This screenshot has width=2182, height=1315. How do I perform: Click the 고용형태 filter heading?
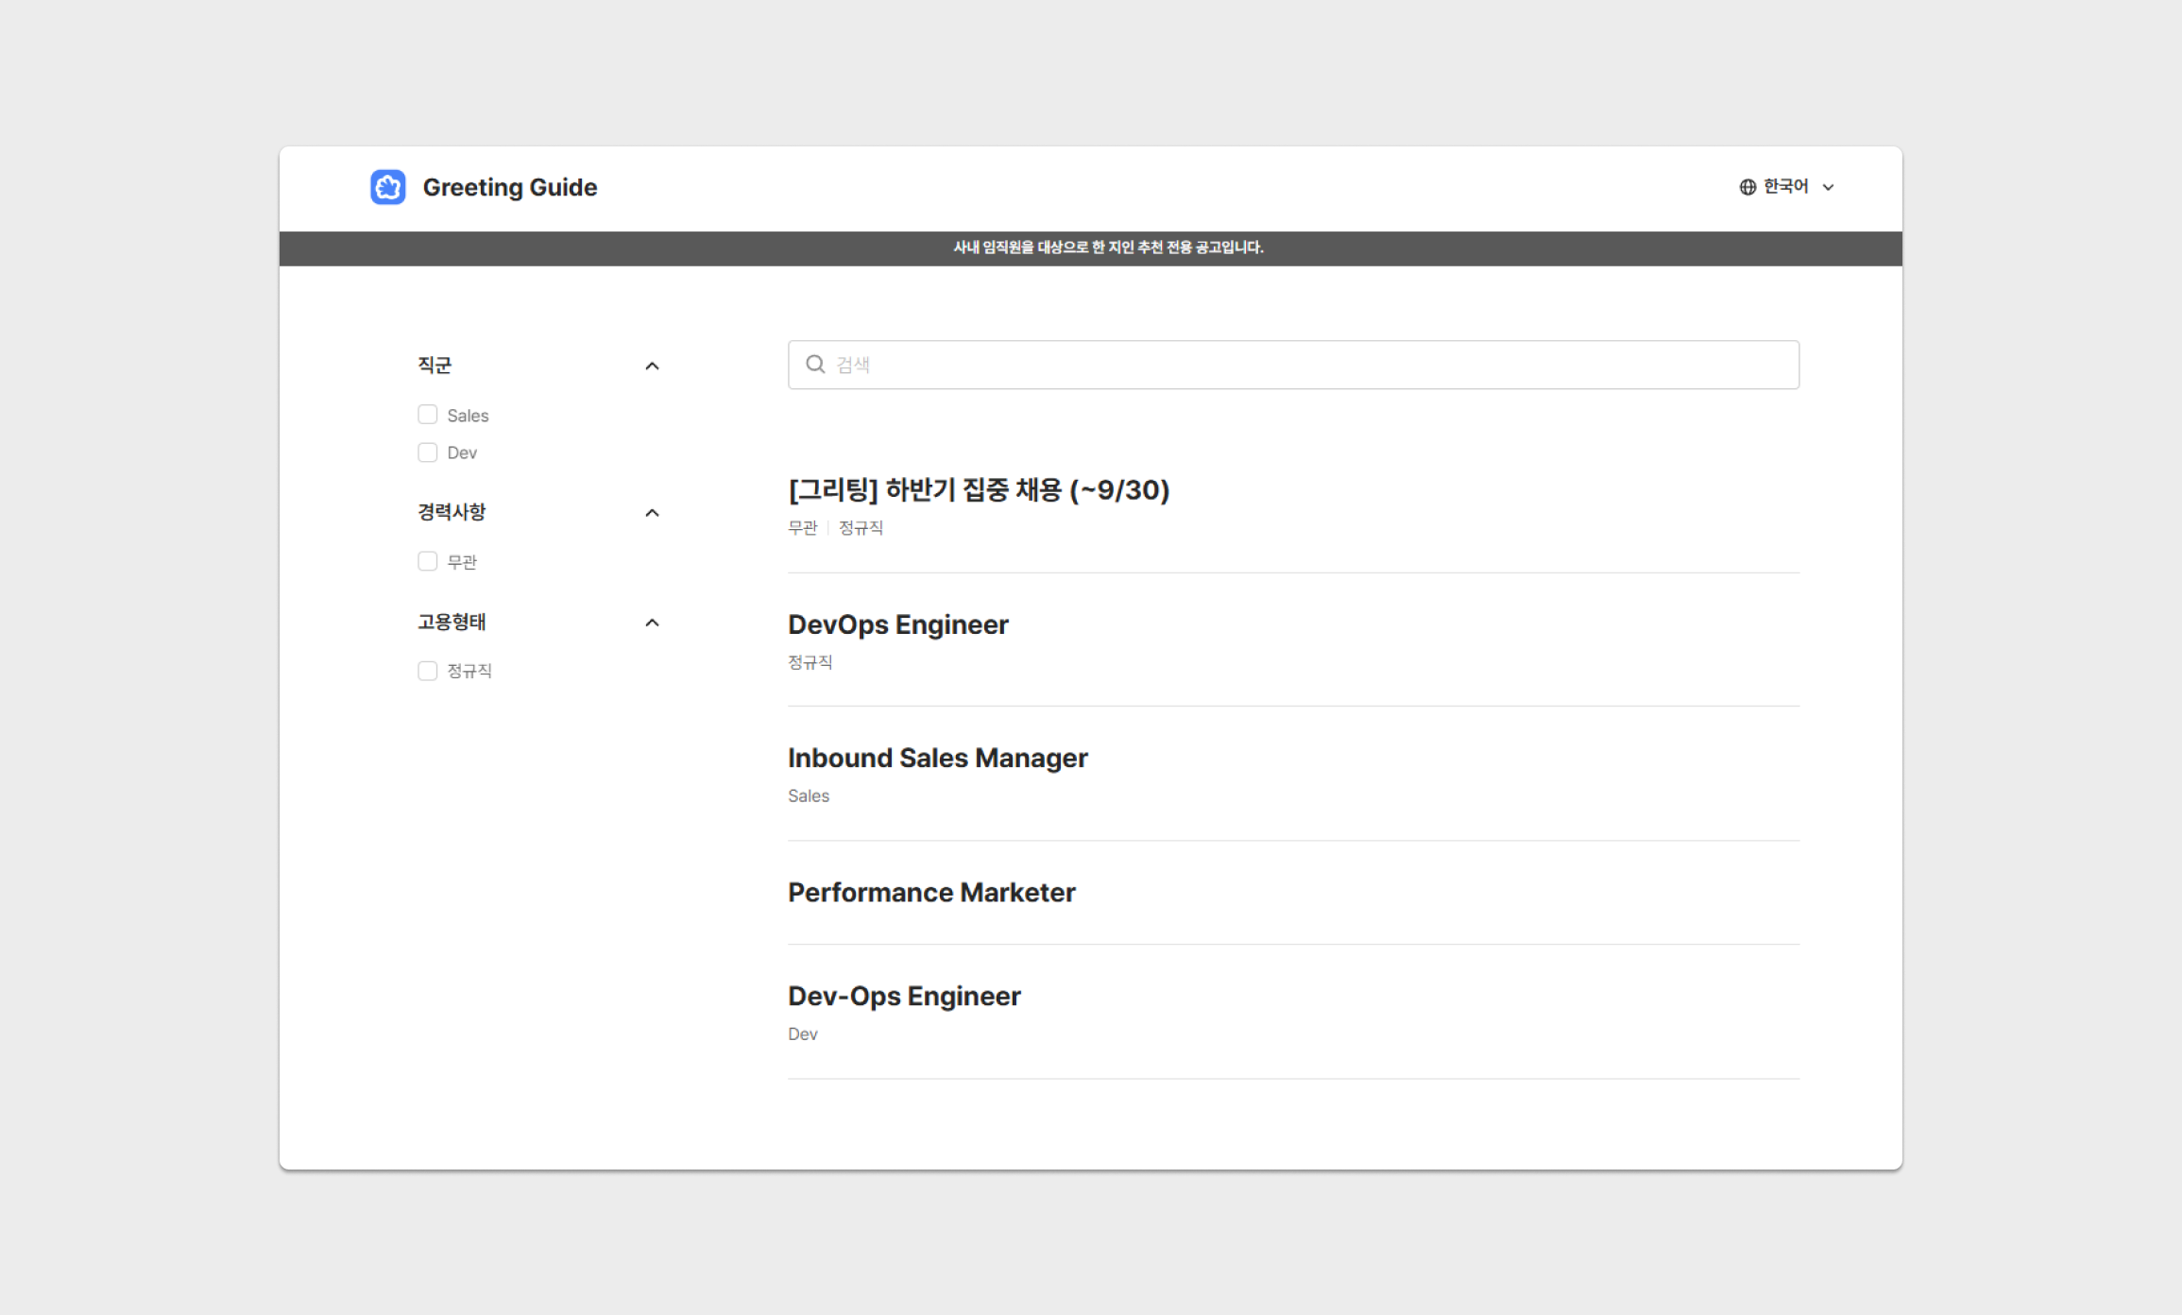click(452, 622)
